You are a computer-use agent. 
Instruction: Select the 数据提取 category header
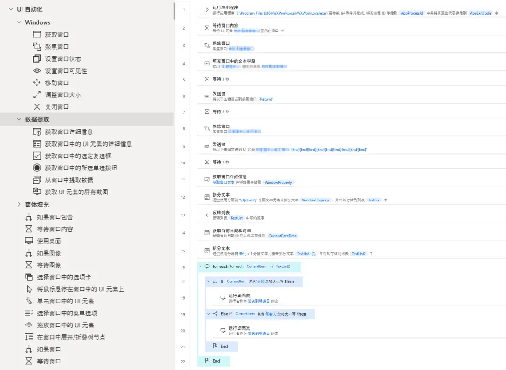[37, 119]
